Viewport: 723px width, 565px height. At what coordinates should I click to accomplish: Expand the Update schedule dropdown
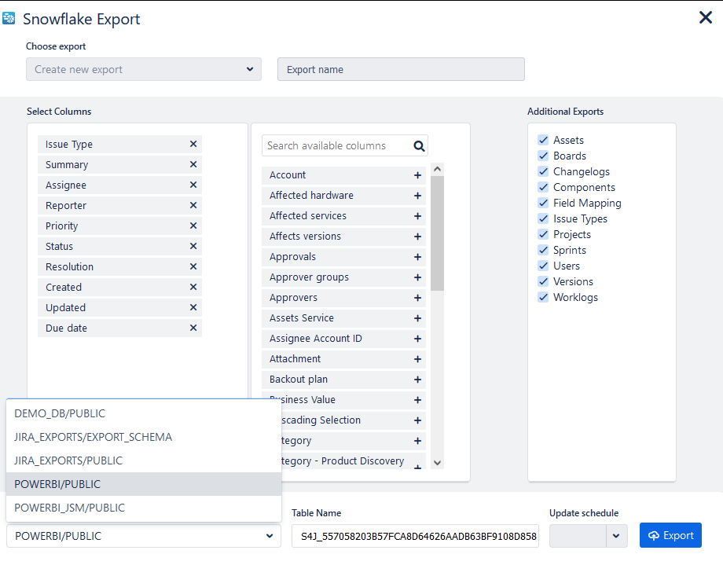click(616, 536)
